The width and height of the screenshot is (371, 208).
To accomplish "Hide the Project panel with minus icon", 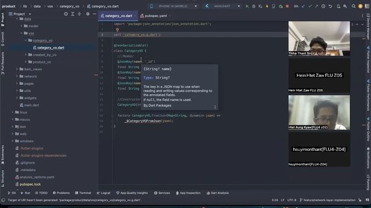I will (x=94, y=14).
